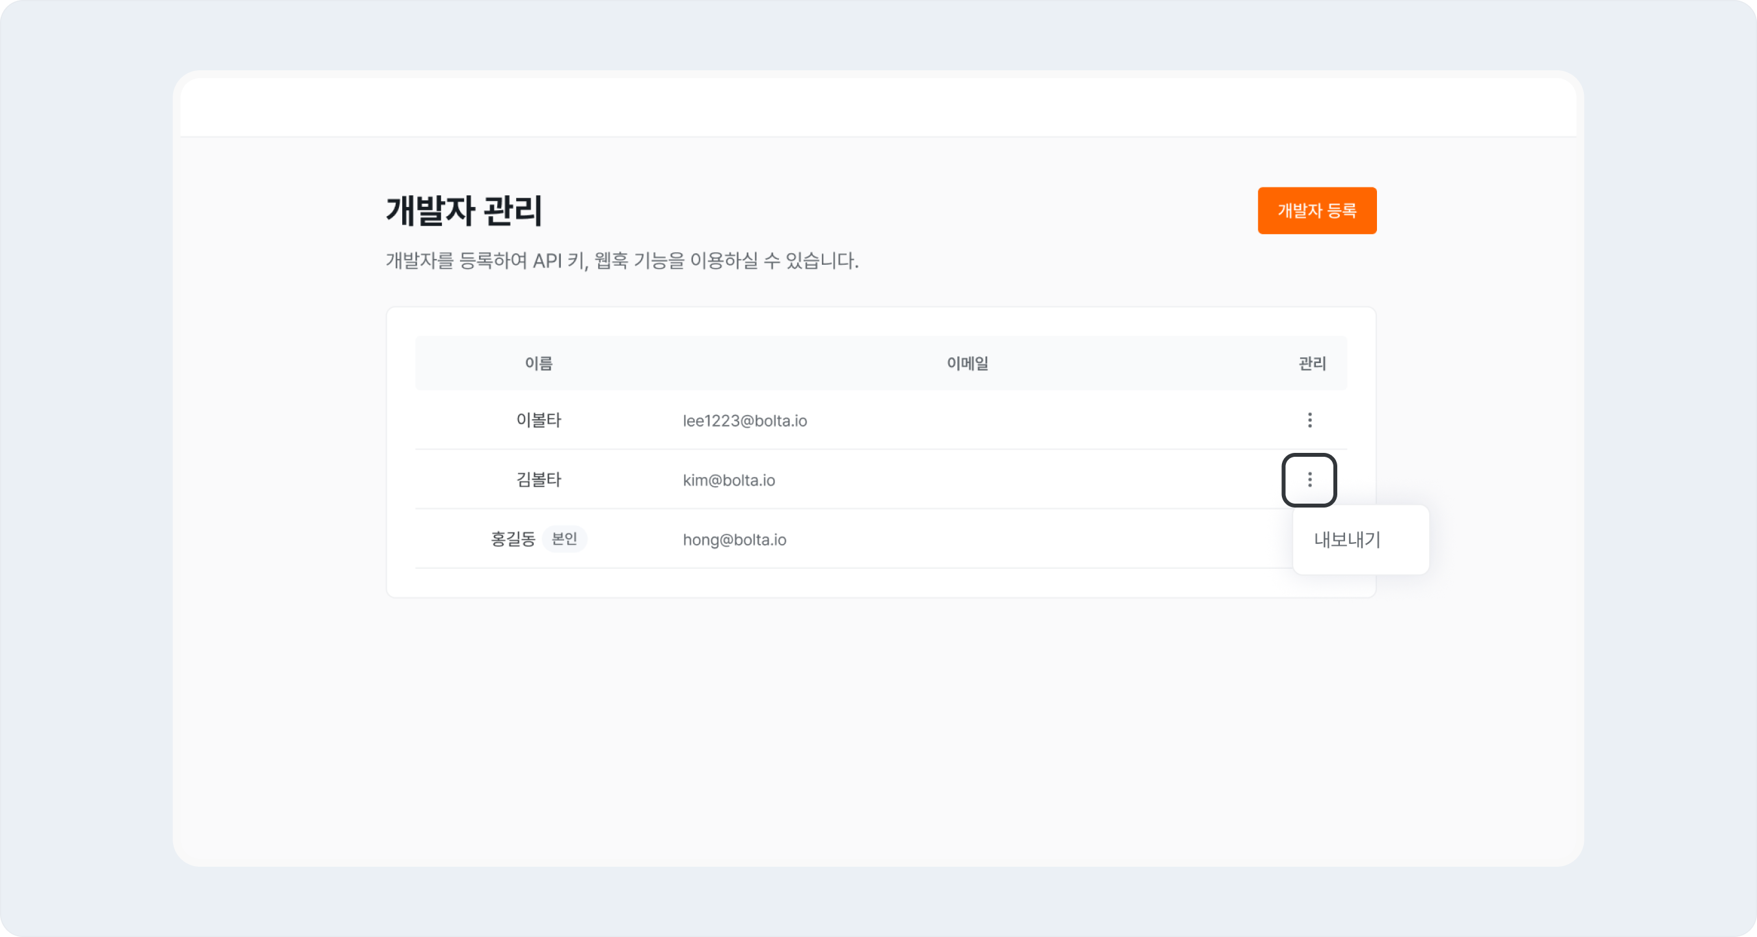This screenshot has width=1757, height=937.
Task: Click the 개발자 관리 page heading
Action: coord(464,211)
